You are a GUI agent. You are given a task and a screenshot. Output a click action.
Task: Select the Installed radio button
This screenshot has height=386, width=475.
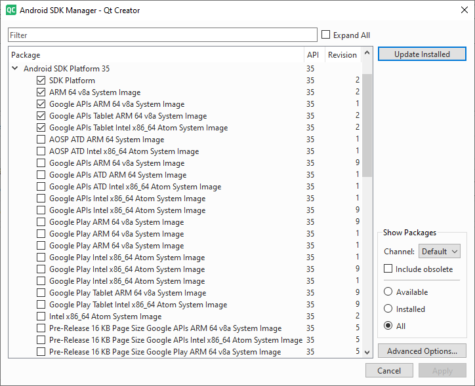click(x=388, y=309)
